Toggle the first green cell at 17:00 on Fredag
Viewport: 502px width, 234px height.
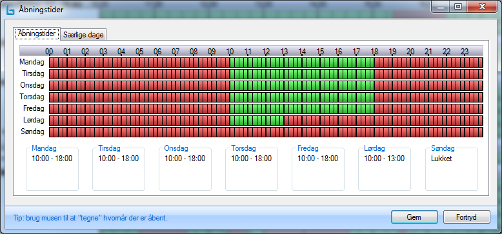click(x=359, y=108)
